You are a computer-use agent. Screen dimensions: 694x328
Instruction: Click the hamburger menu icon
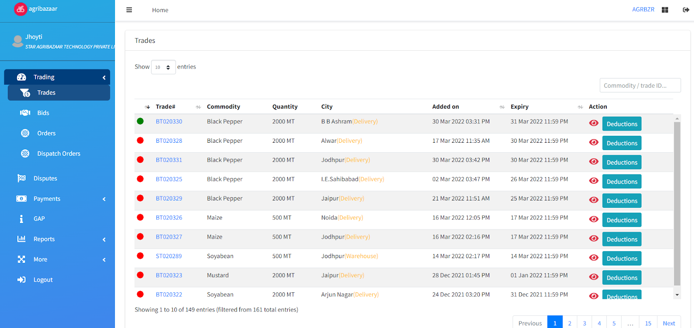(129, 10)
